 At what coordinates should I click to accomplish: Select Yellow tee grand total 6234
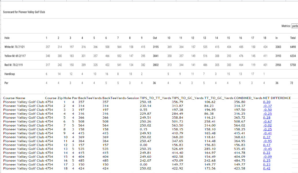[x=293, y=56]
